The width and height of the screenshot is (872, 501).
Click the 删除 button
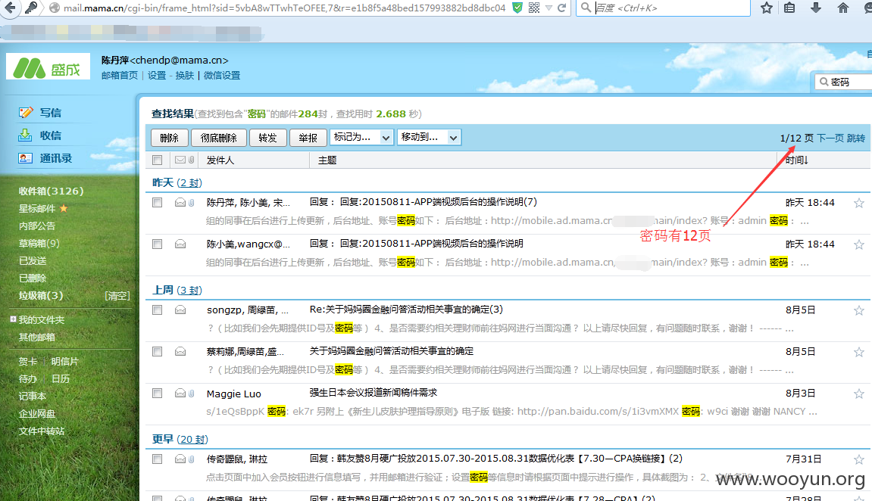[169, 138]
